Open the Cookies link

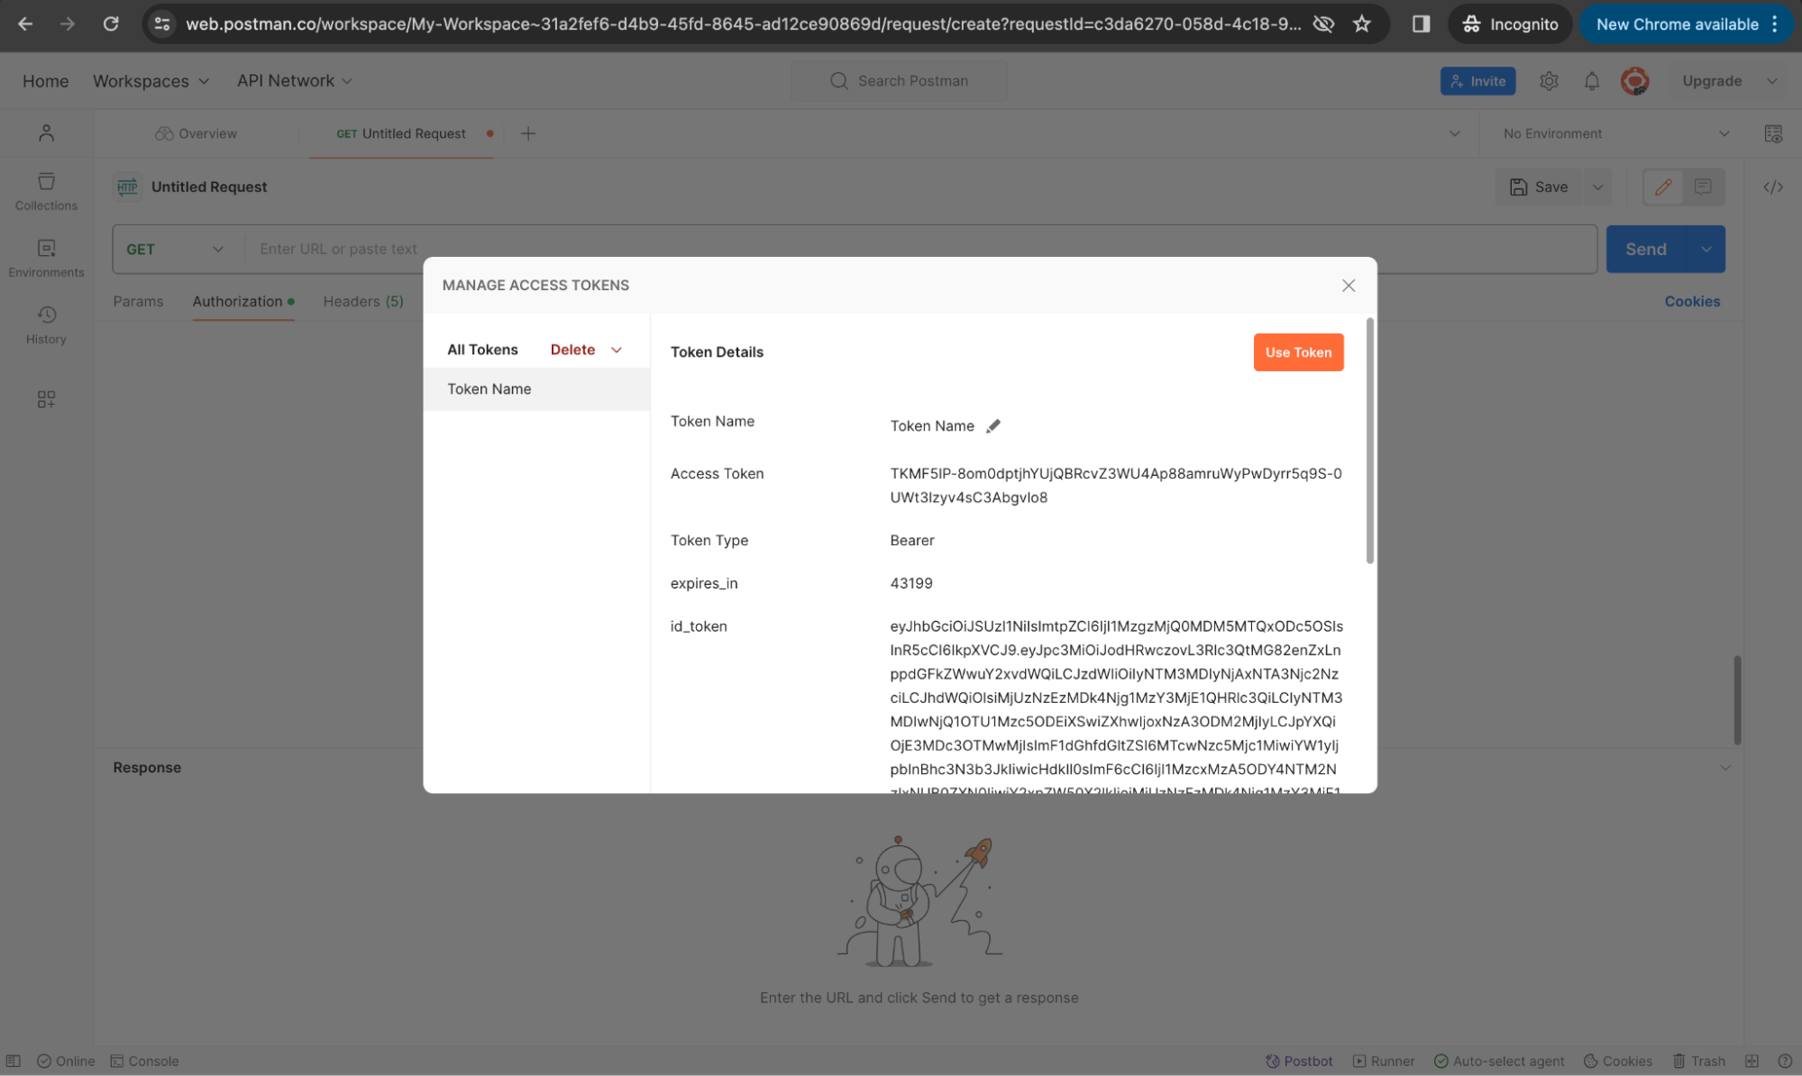pyautogui.click(x=1691, y=301)
